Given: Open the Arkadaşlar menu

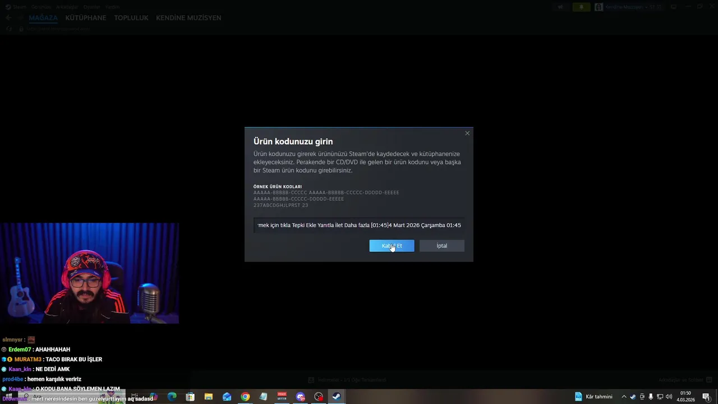Looking at the screenshot, I should click(x=67, y=7).
